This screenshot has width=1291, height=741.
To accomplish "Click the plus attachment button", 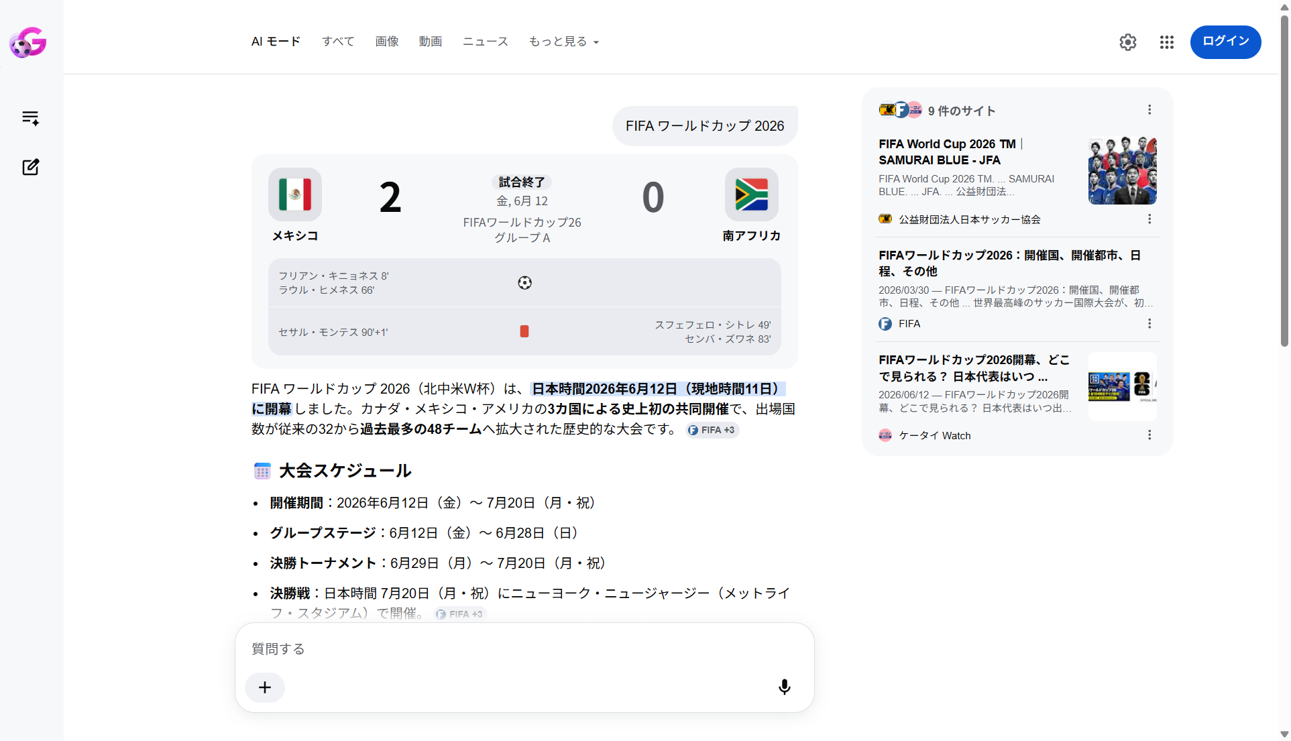I will [x=265, y=687].
